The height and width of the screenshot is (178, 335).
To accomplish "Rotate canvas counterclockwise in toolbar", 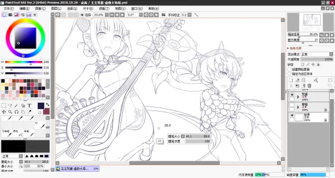I will (x=146, y=15).
